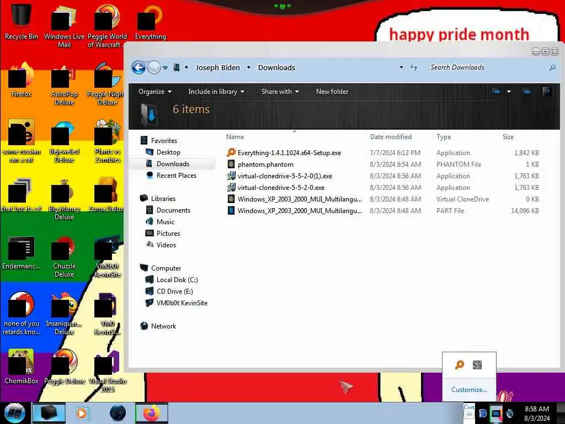Select the AstroPop Deluxe desktop icon
Screen dimensions: 565x424
click(64, 84)
